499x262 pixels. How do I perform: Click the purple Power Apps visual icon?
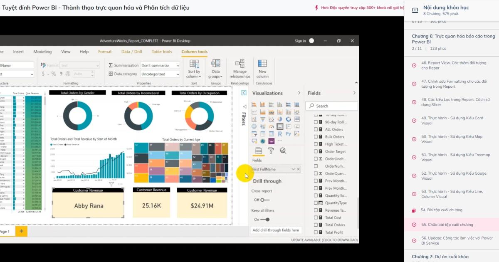(x=271, y=141)
